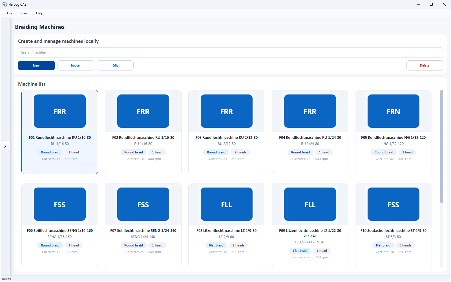The image size is (451, 282).
Task: Select the FLL thumbnail of F08 Litzenflechtmaschine
Action: coord(227,204)
